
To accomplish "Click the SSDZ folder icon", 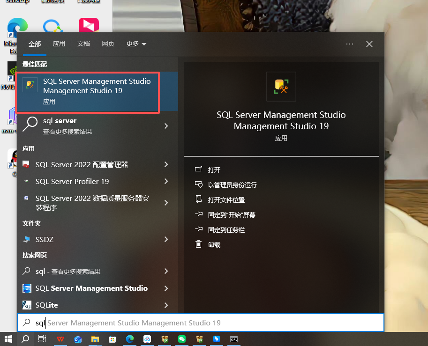I will 26,239.
